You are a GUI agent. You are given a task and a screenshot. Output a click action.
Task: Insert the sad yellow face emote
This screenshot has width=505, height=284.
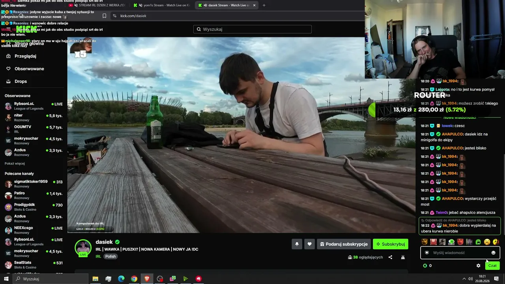487,242
